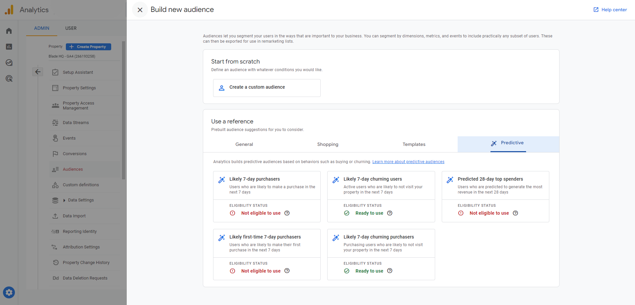Open Advertising icon in left rail
The width and height of the screenshot is (635, 305).
click(9, 78)
